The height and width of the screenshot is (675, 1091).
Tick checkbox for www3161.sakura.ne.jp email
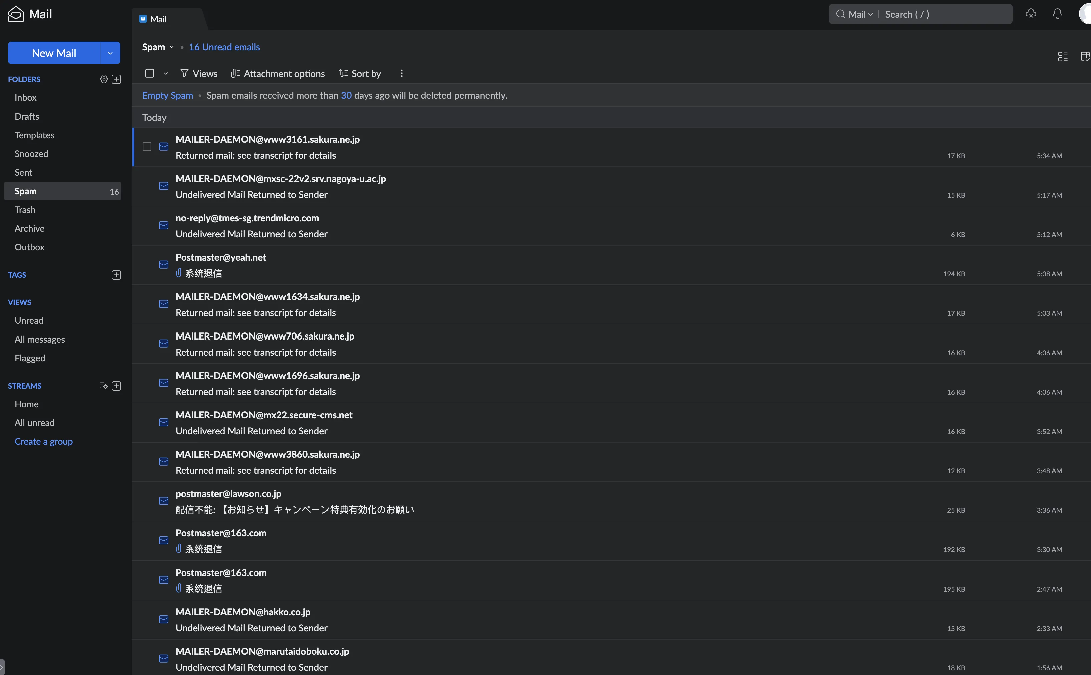pos(147,147)
